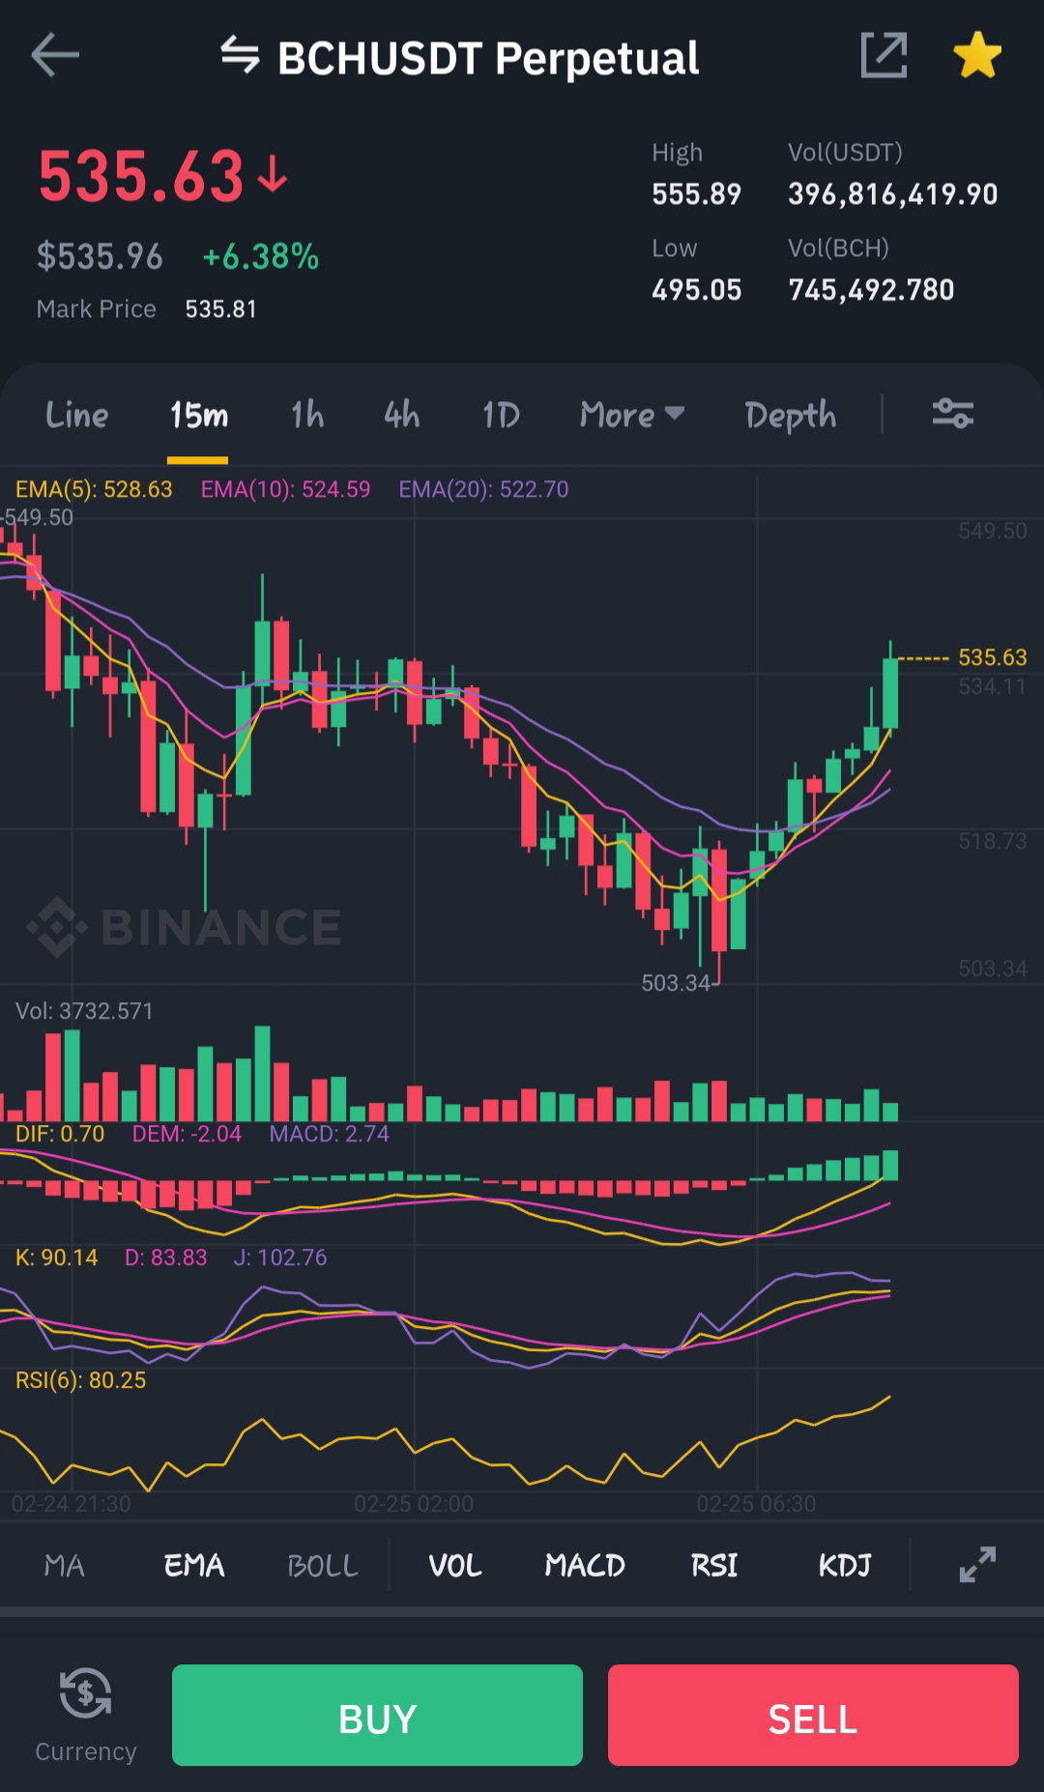Tap the green BUY button

(377, 1715)
